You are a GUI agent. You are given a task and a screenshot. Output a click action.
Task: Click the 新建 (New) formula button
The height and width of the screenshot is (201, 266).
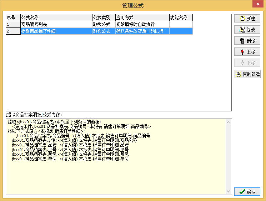tap(247, 19)
